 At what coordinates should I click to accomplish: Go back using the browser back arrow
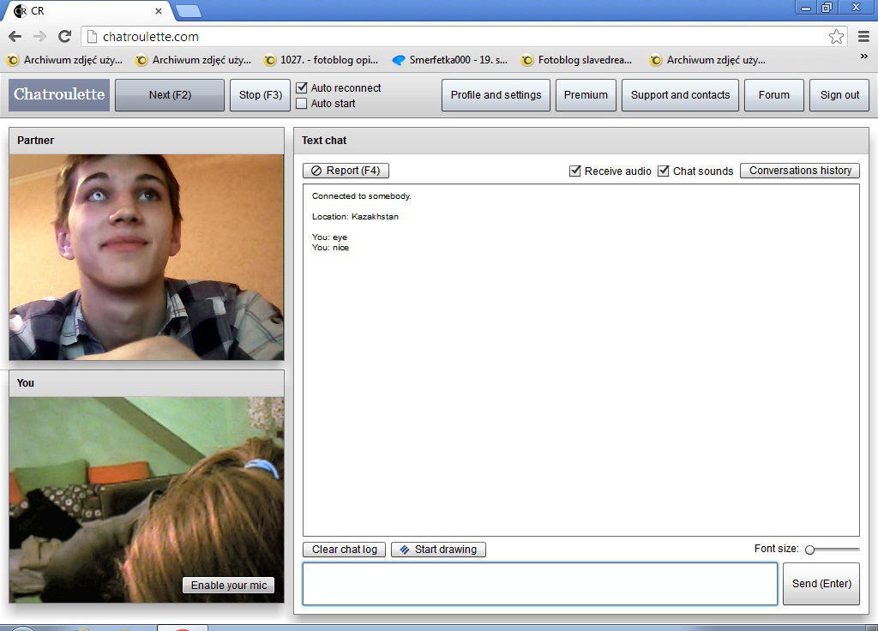15,36
